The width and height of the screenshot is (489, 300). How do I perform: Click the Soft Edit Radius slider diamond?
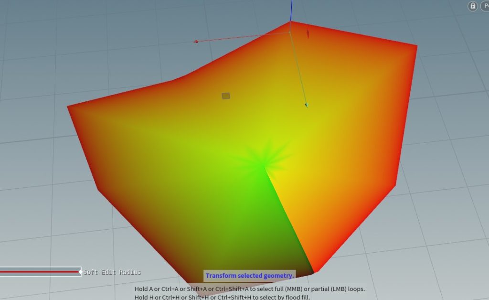pyautogui.click(x=80, y=272)
